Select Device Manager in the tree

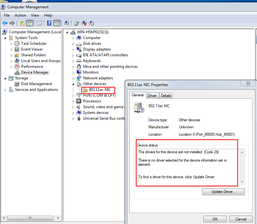click(x=35, y=72)
